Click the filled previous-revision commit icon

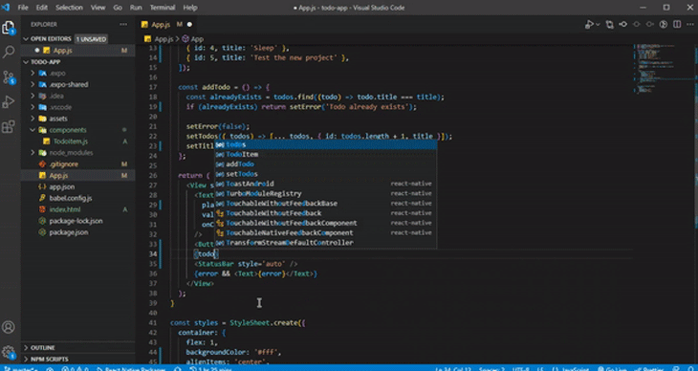(623, 25)
